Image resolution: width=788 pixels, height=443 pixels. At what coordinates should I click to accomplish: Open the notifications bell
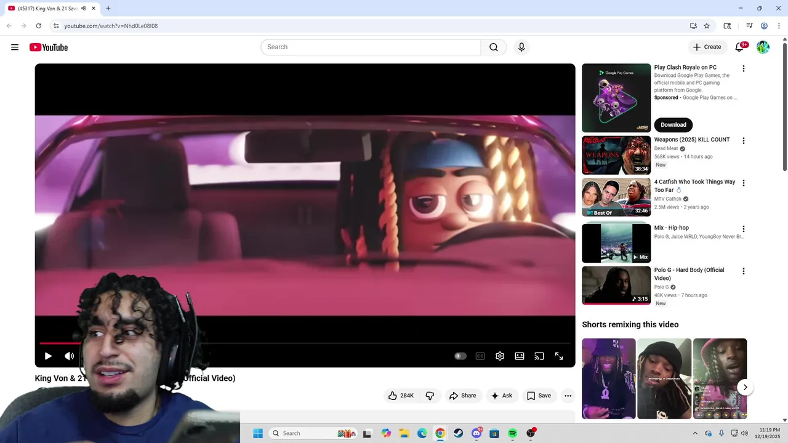740,47
